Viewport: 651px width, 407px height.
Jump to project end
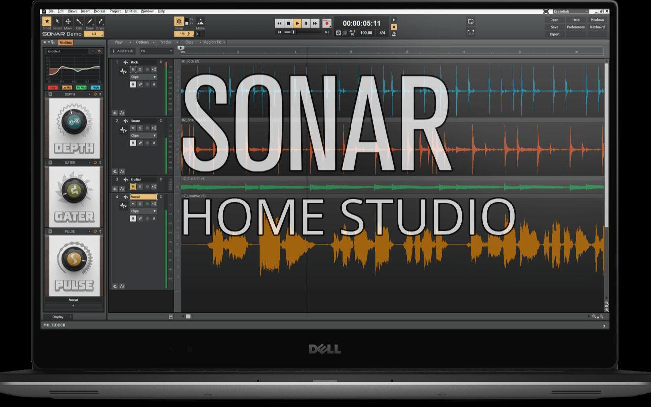(x=327, y=32)
